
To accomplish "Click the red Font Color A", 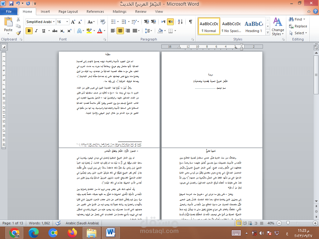I will click(100, 31).
